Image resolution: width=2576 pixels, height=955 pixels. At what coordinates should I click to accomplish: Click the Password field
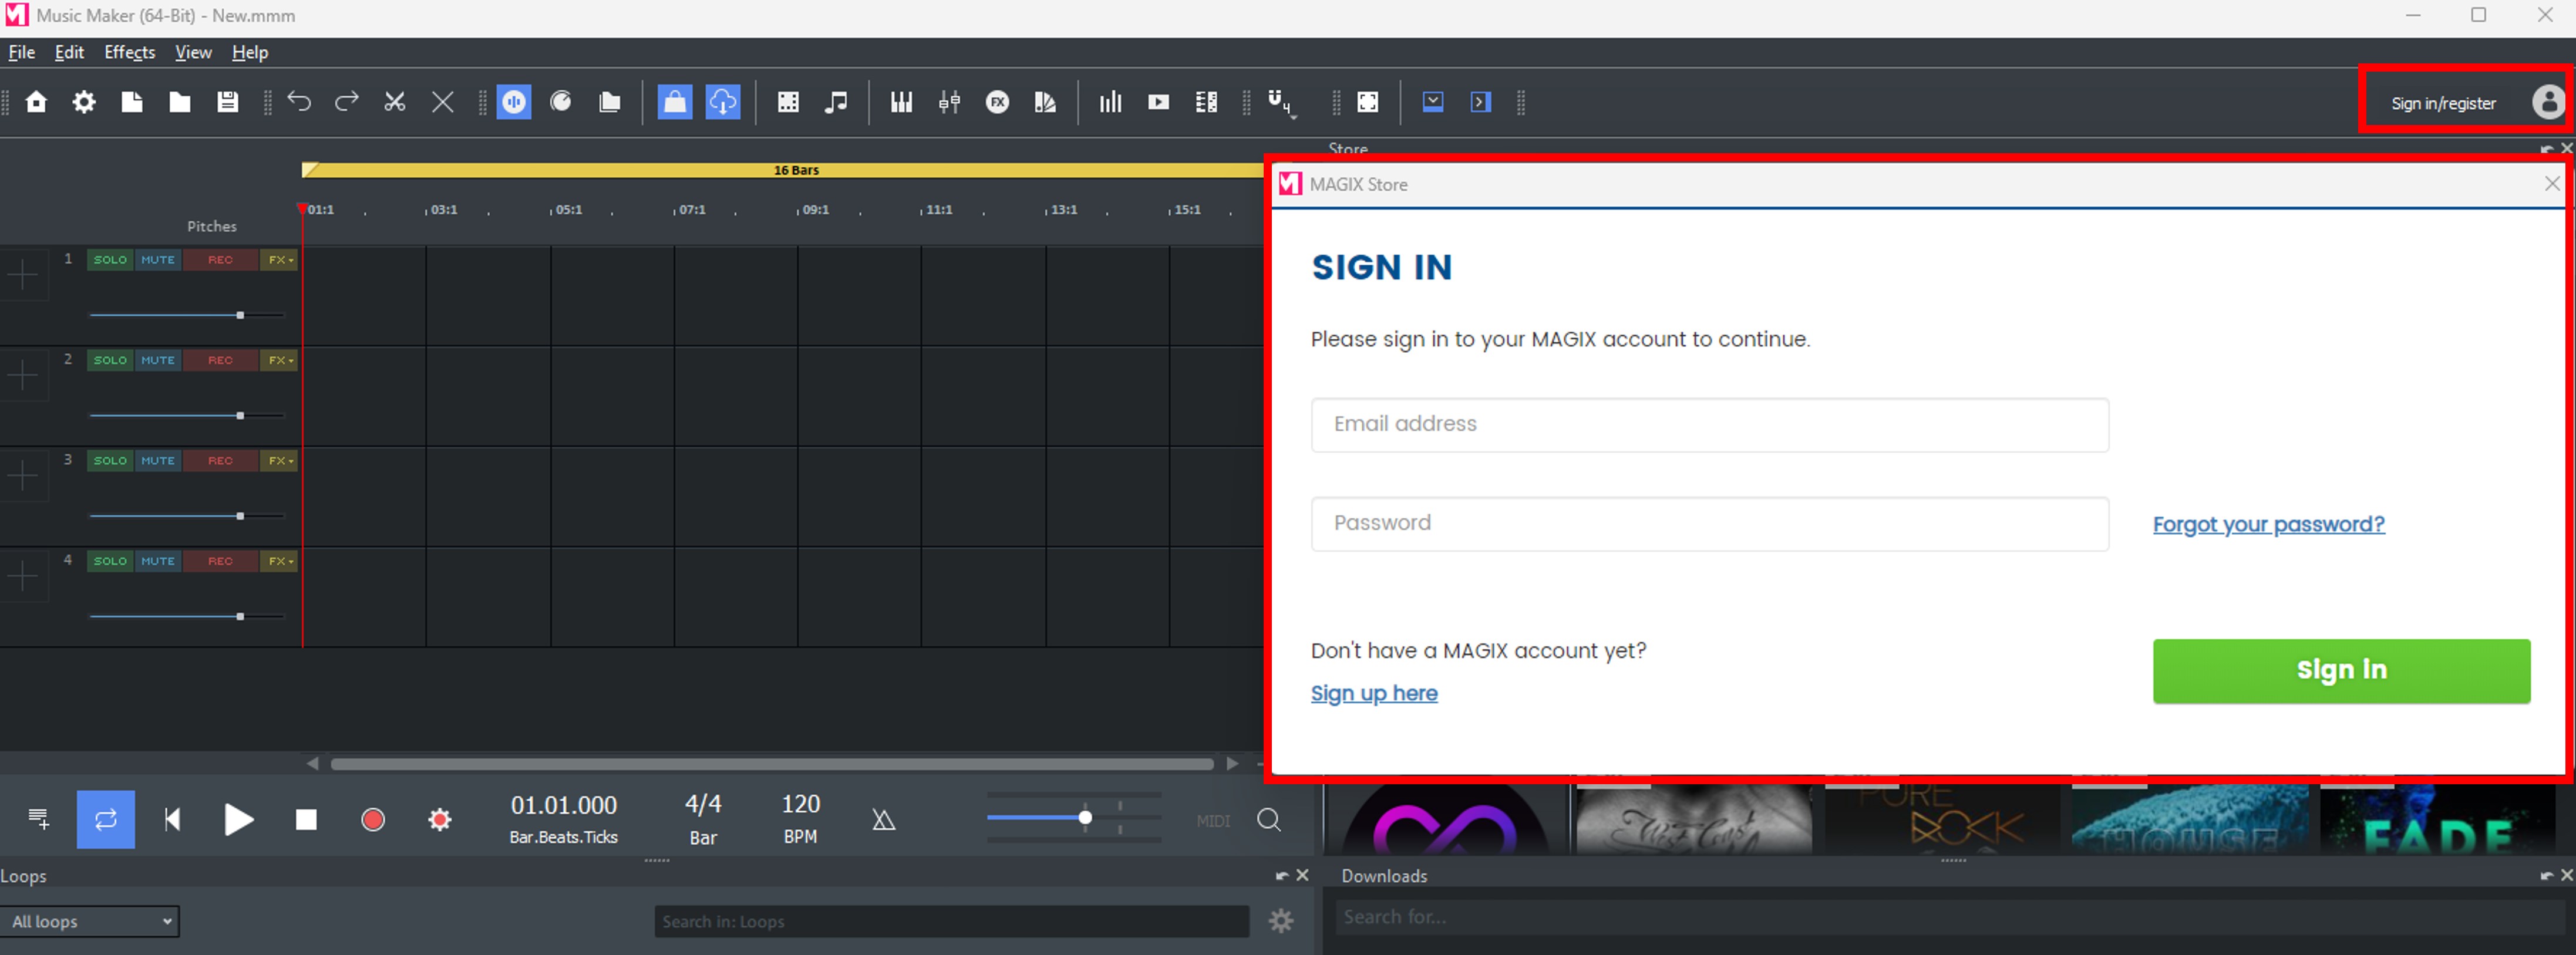point(1710,524)
